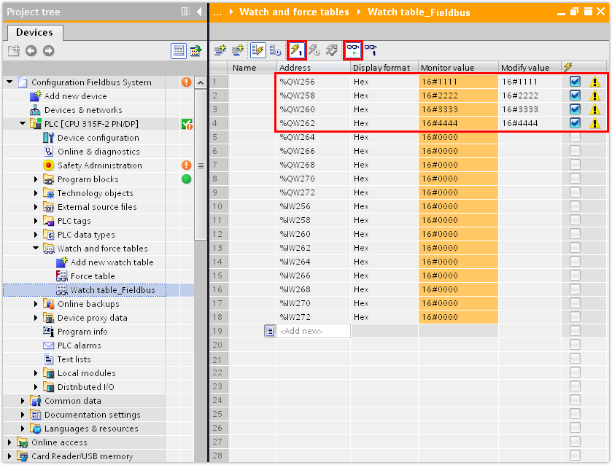Open Force table in project tree
Image resolution: width=612 pixels, height=465 pixels.
point(92,276)
